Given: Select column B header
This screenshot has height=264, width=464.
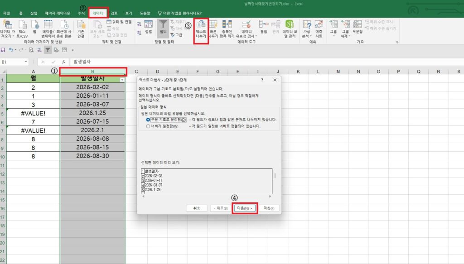Looking at the screenshot, I should [x=92, y=72].
